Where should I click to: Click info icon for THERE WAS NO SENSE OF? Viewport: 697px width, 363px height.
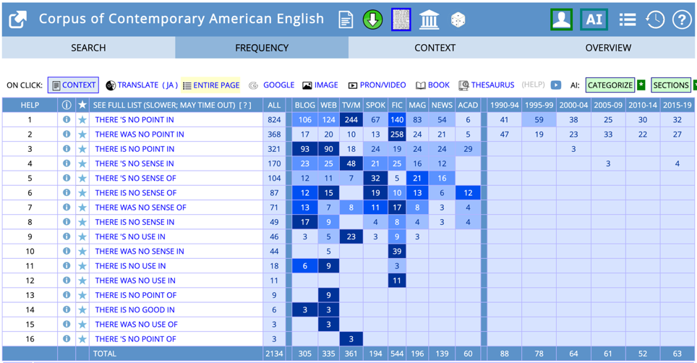click(x=67, y=208)
